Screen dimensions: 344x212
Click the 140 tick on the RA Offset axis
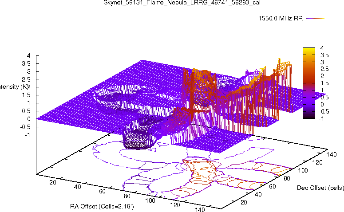[x=200, y=209]
